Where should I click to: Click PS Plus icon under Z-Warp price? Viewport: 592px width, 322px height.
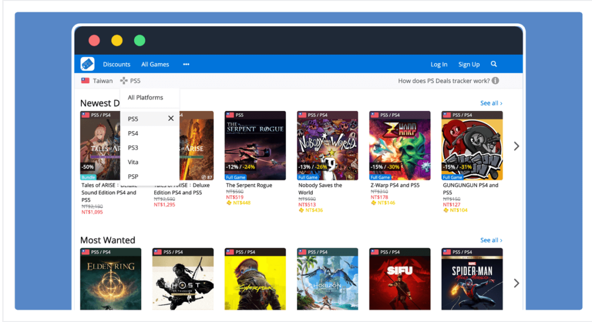[x=373, y=203]
